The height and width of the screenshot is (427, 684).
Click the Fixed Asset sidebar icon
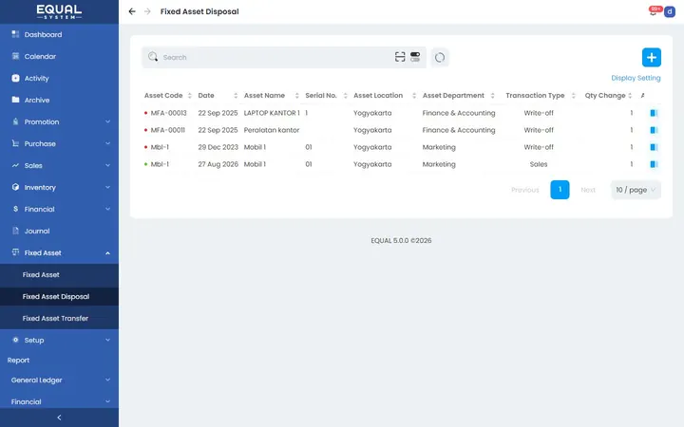pos(15,251)
